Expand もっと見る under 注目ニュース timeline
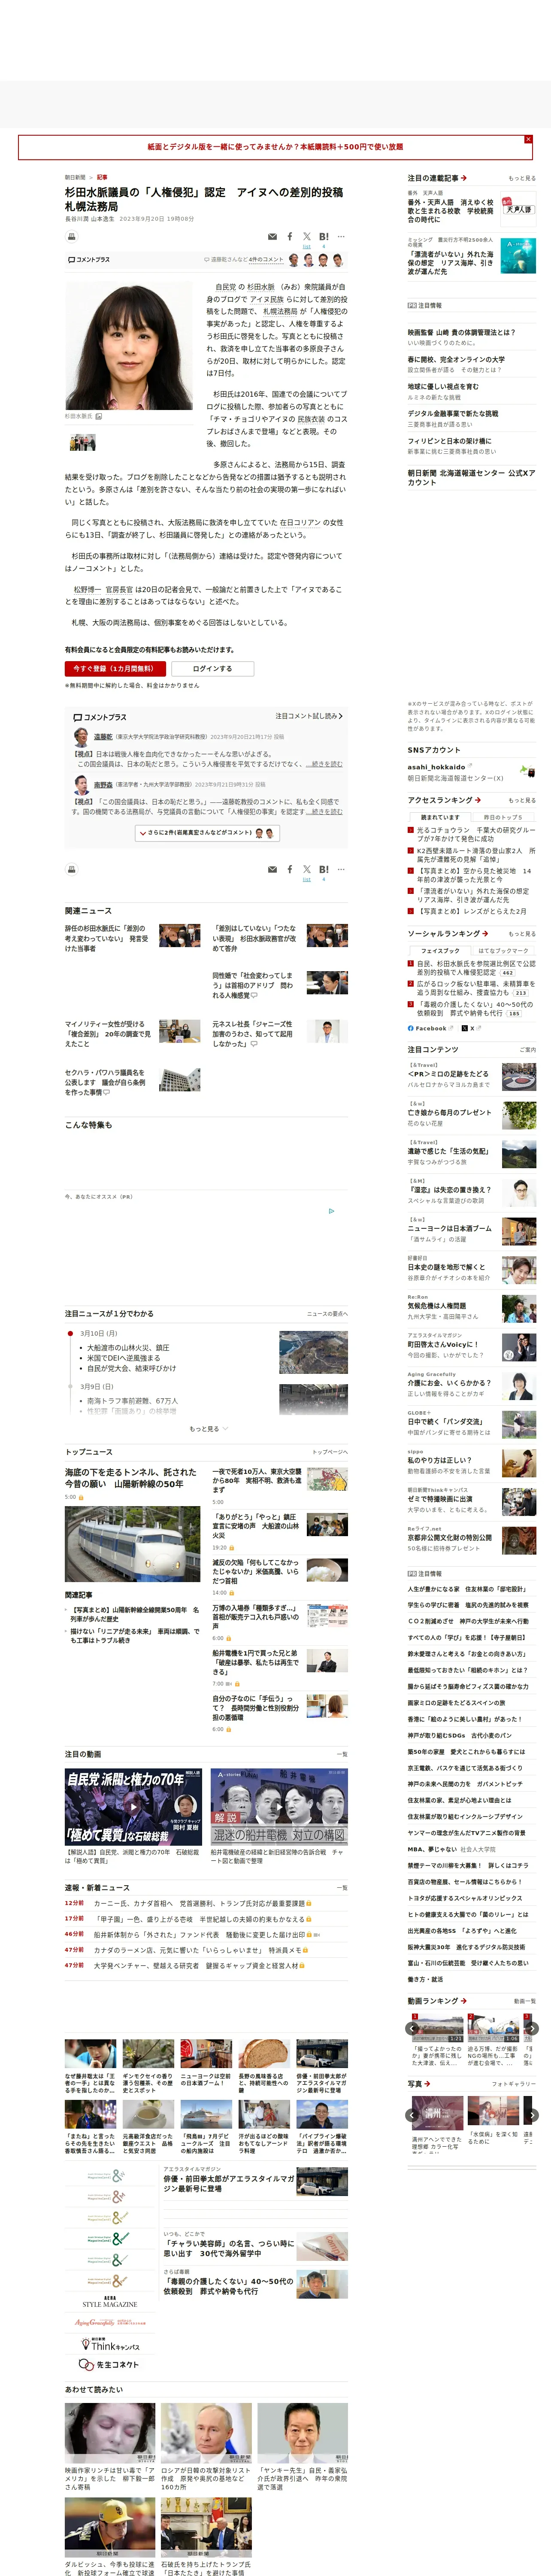551x2576 pixels. pos(208,1429)
